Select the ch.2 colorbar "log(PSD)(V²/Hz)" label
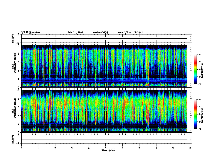Image resolution: width=214 pixels, height=166 pixels. tap(202, 116)
